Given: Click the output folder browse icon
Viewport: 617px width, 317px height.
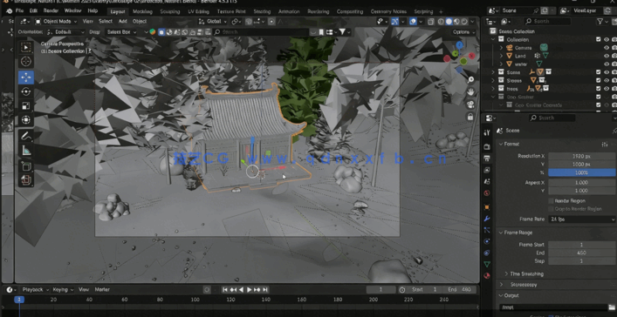Looking at the screenshot, I should (613, 307).
